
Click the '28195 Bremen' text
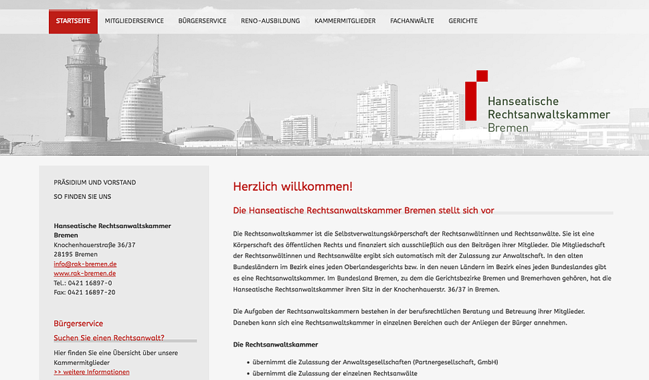coord(76,255)
